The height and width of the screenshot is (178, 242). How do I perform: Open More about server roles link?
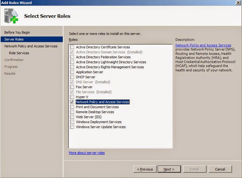tap(87, 153)
